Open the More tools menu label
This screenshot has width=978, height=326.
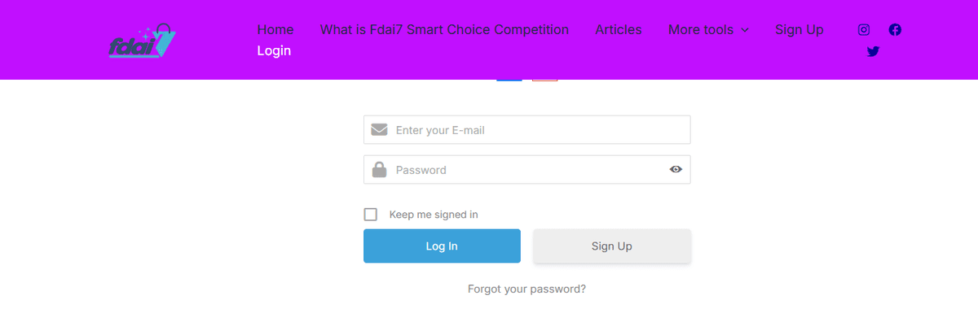[700, 30]
